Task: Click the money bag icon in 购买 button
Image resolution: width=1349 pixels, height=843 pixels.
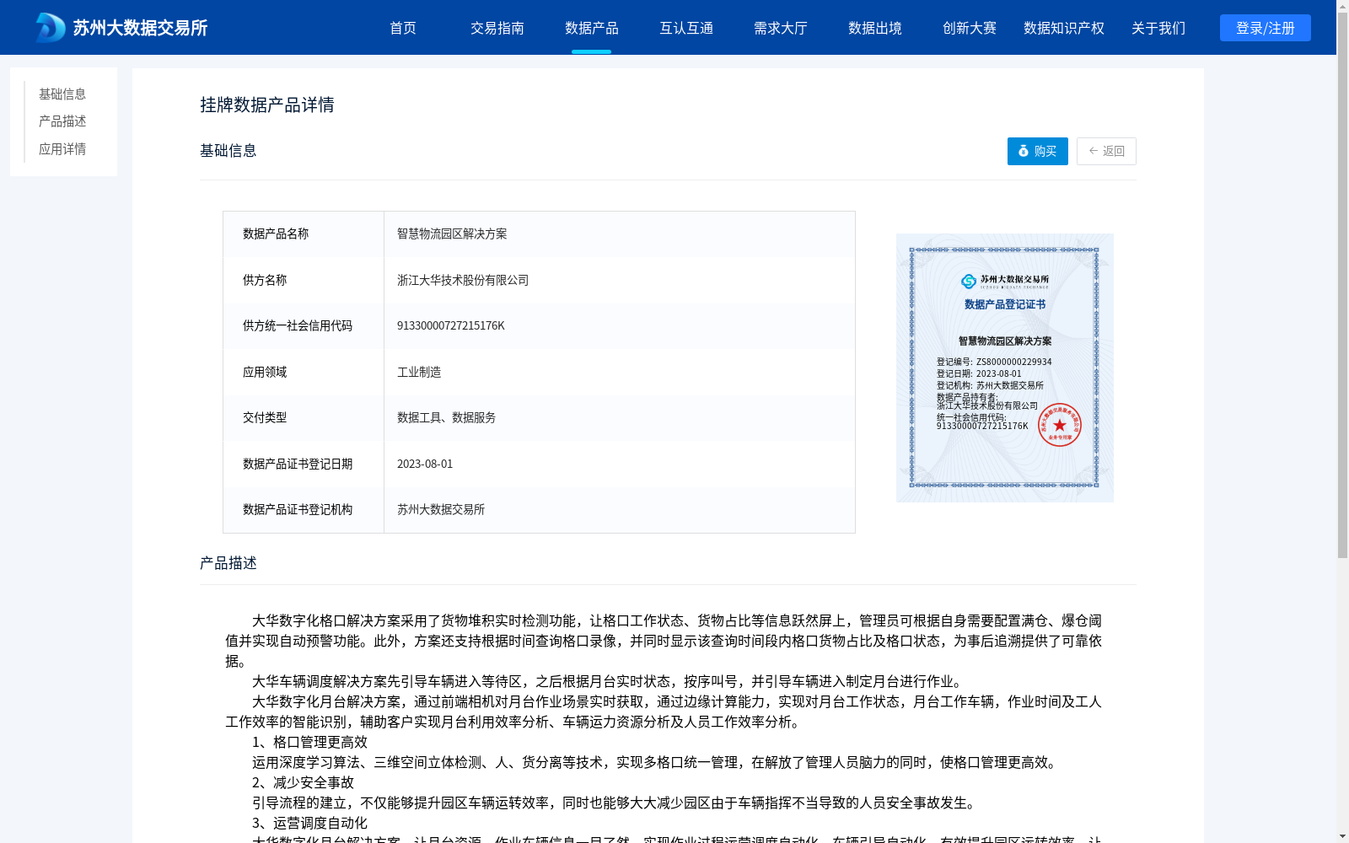Action: [1024, 151]
